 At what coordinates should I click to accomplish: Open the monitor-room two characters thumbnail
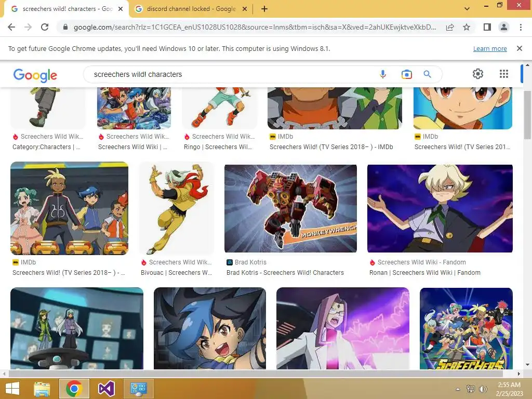click(x=77, y=328)
